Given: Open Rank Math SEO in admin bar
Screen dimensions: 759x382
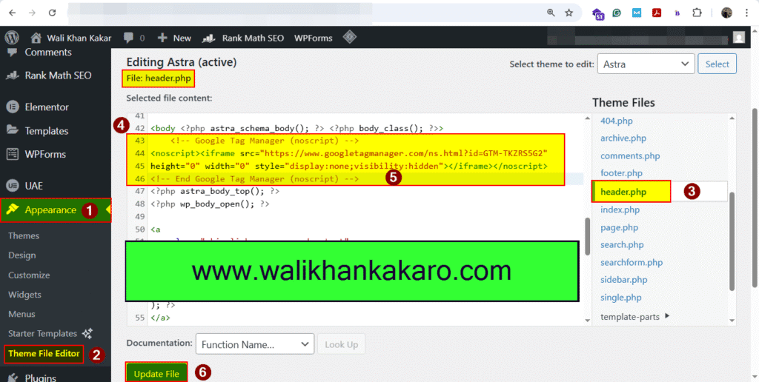Looking at the screenshot, I should [243, 38].
